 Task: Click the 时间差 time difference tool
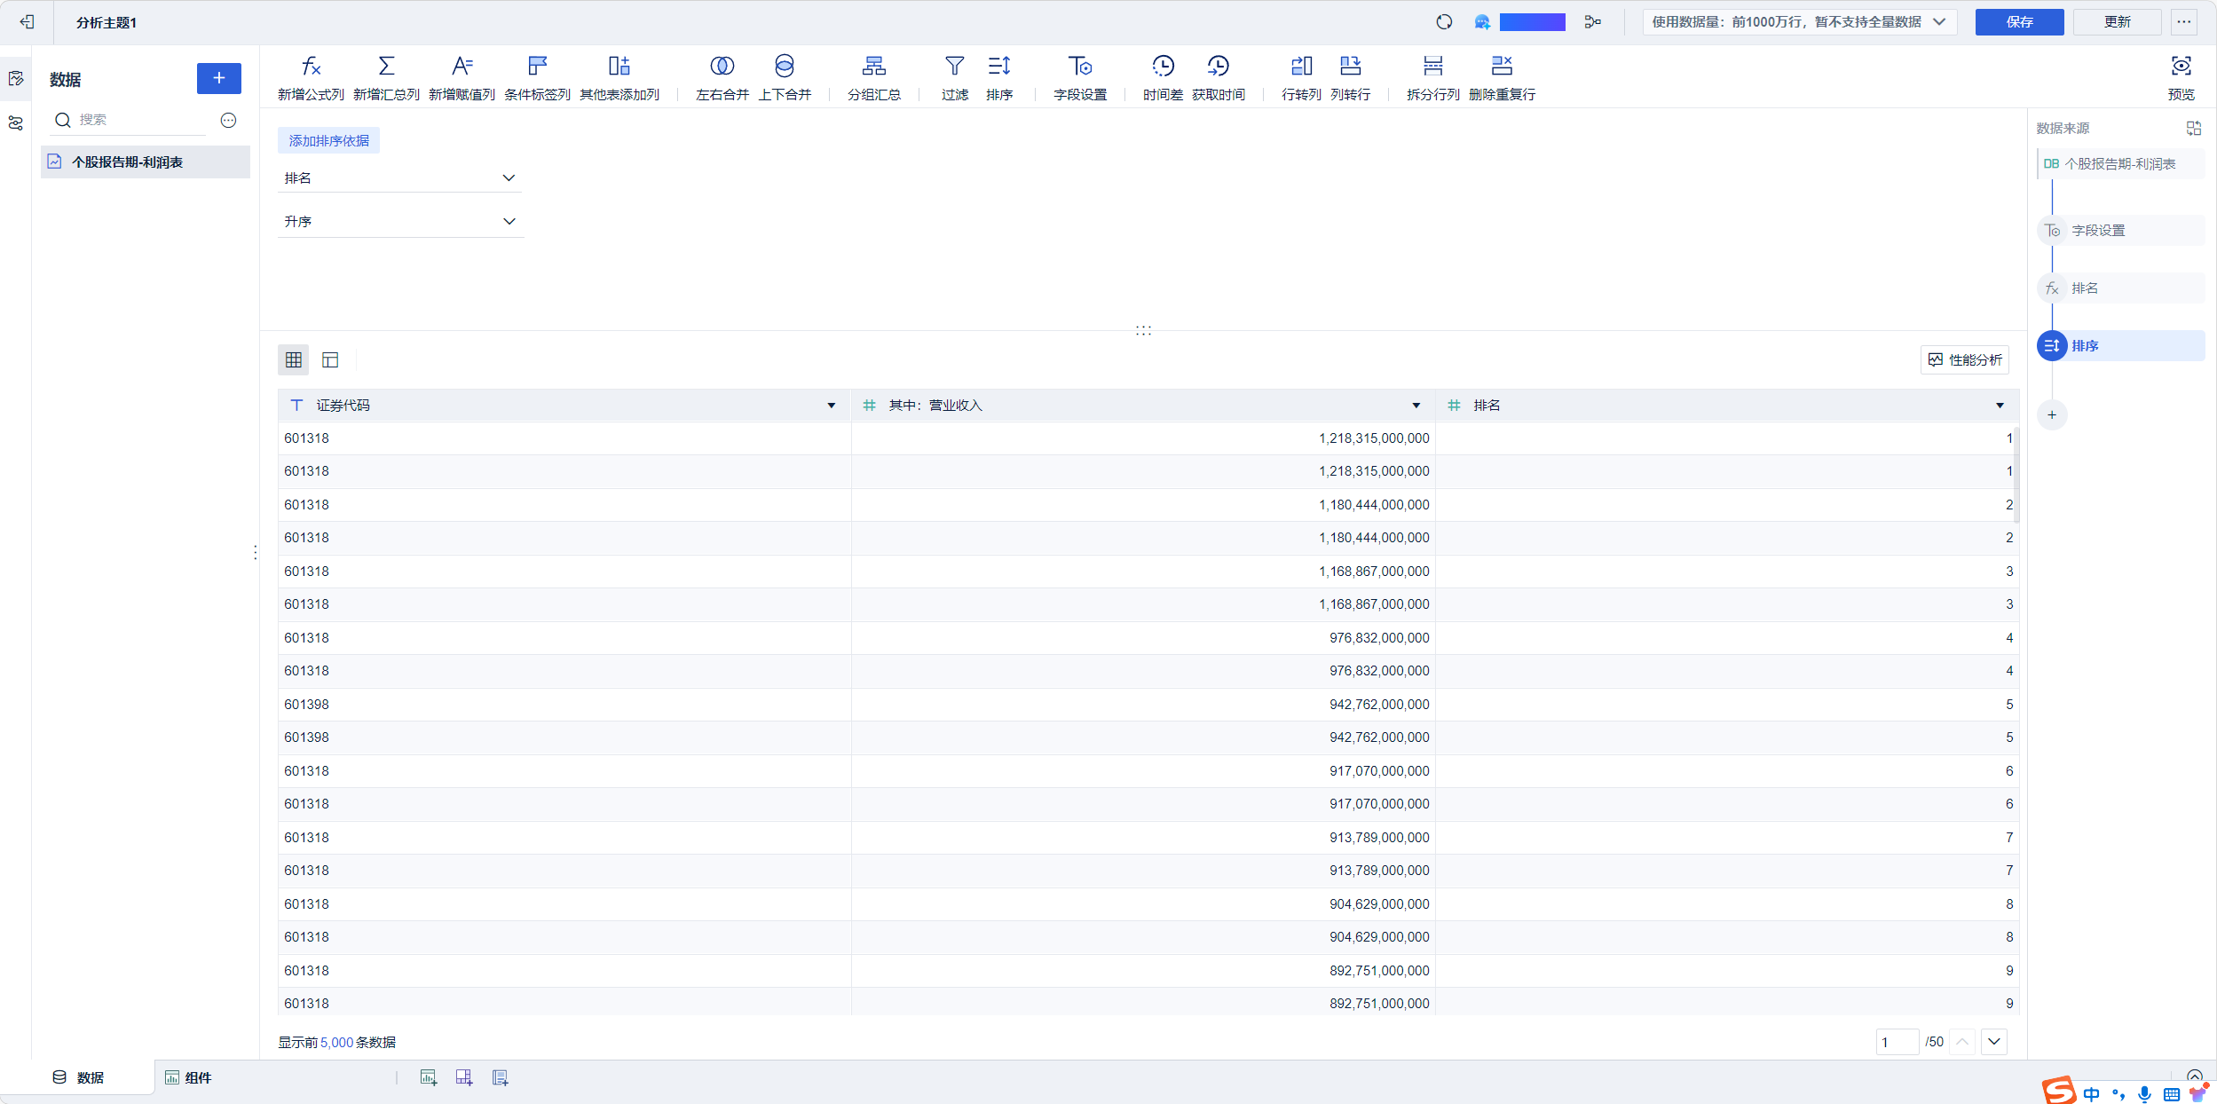point(1163,67)
